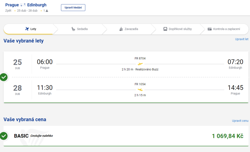
Task: Click the 1 069,84 Kč price
Action: (x=227, y=136)
